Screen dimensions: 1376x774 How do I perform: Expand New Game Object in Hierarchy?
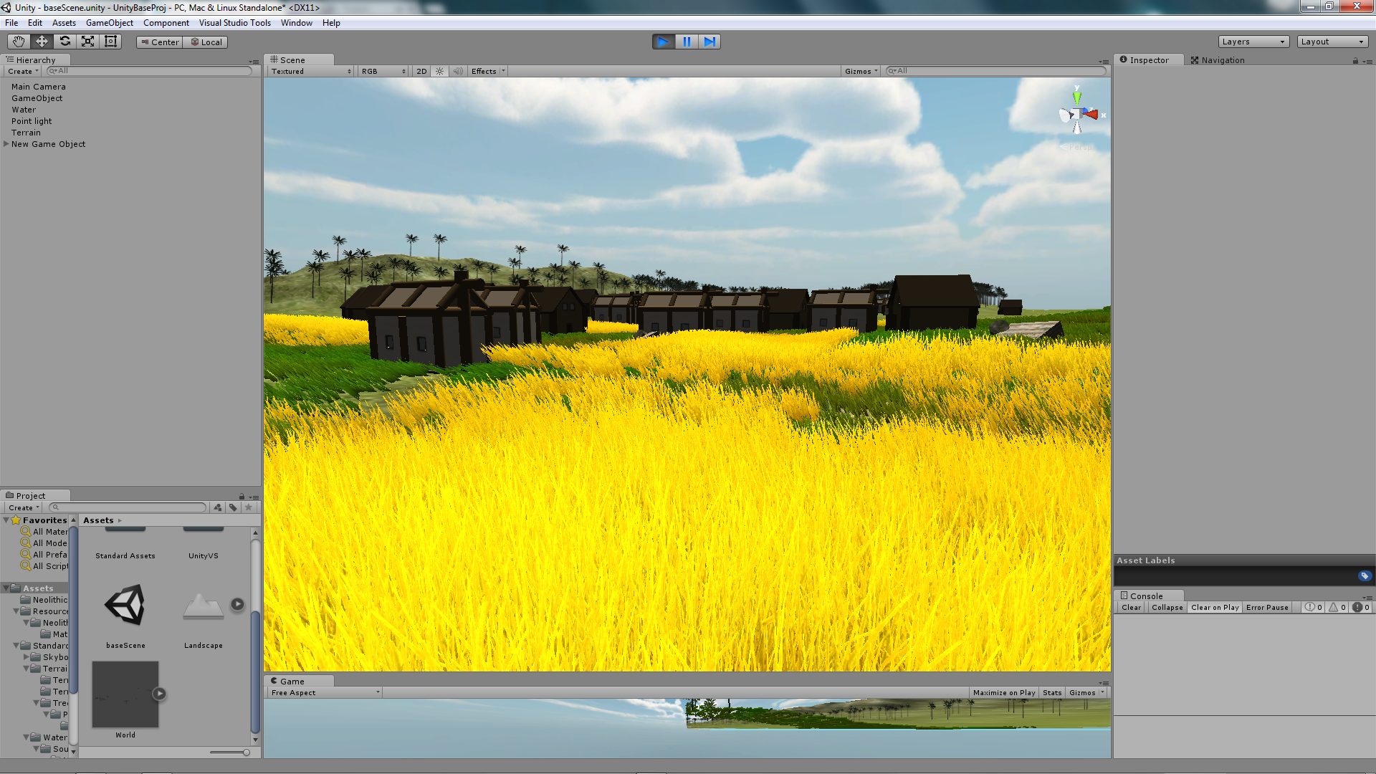pyautogui.click(x=6, y=144)
